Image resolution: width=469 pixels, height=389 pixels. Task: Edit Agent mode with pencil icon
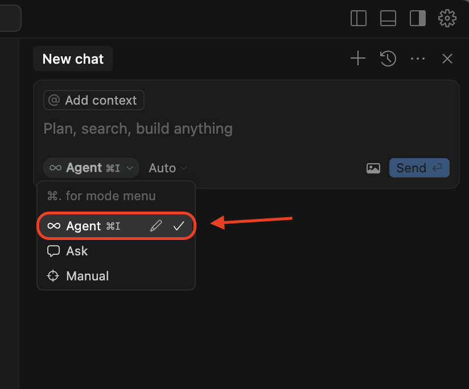pyautogui.click(x=156, y=226)
